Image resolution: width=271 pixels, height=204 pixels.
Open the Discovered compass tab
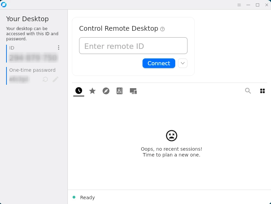106,91
